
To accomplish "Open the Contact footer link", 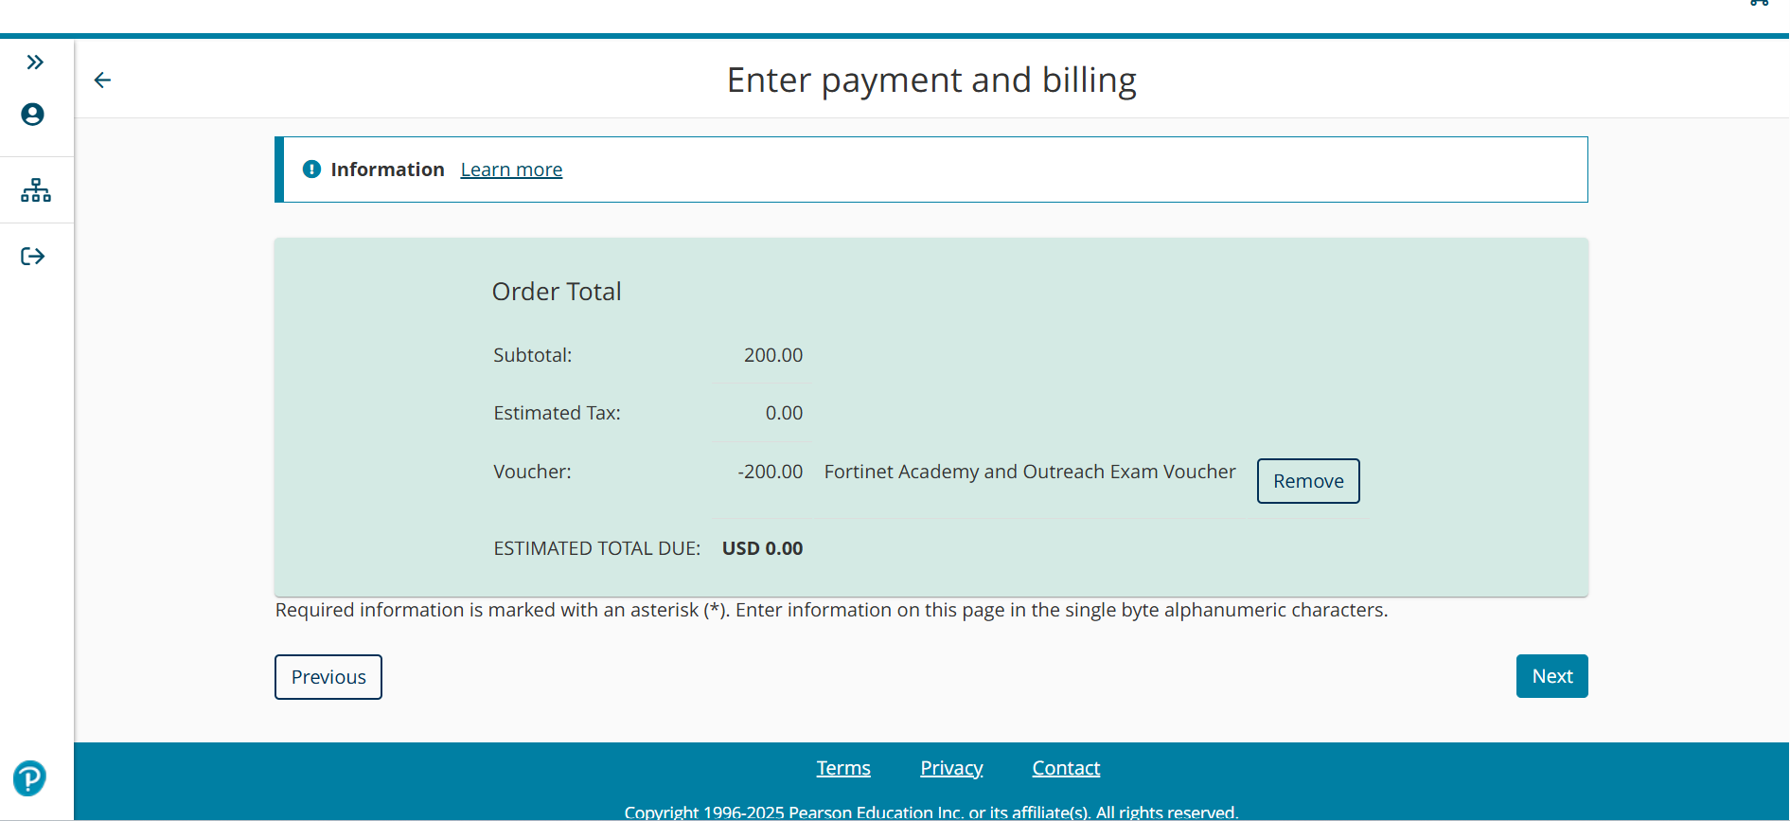I will (x=1065, y=768).
